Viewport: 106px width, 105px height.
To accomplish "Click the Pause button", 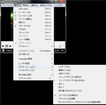I will [x=7, y=46].
